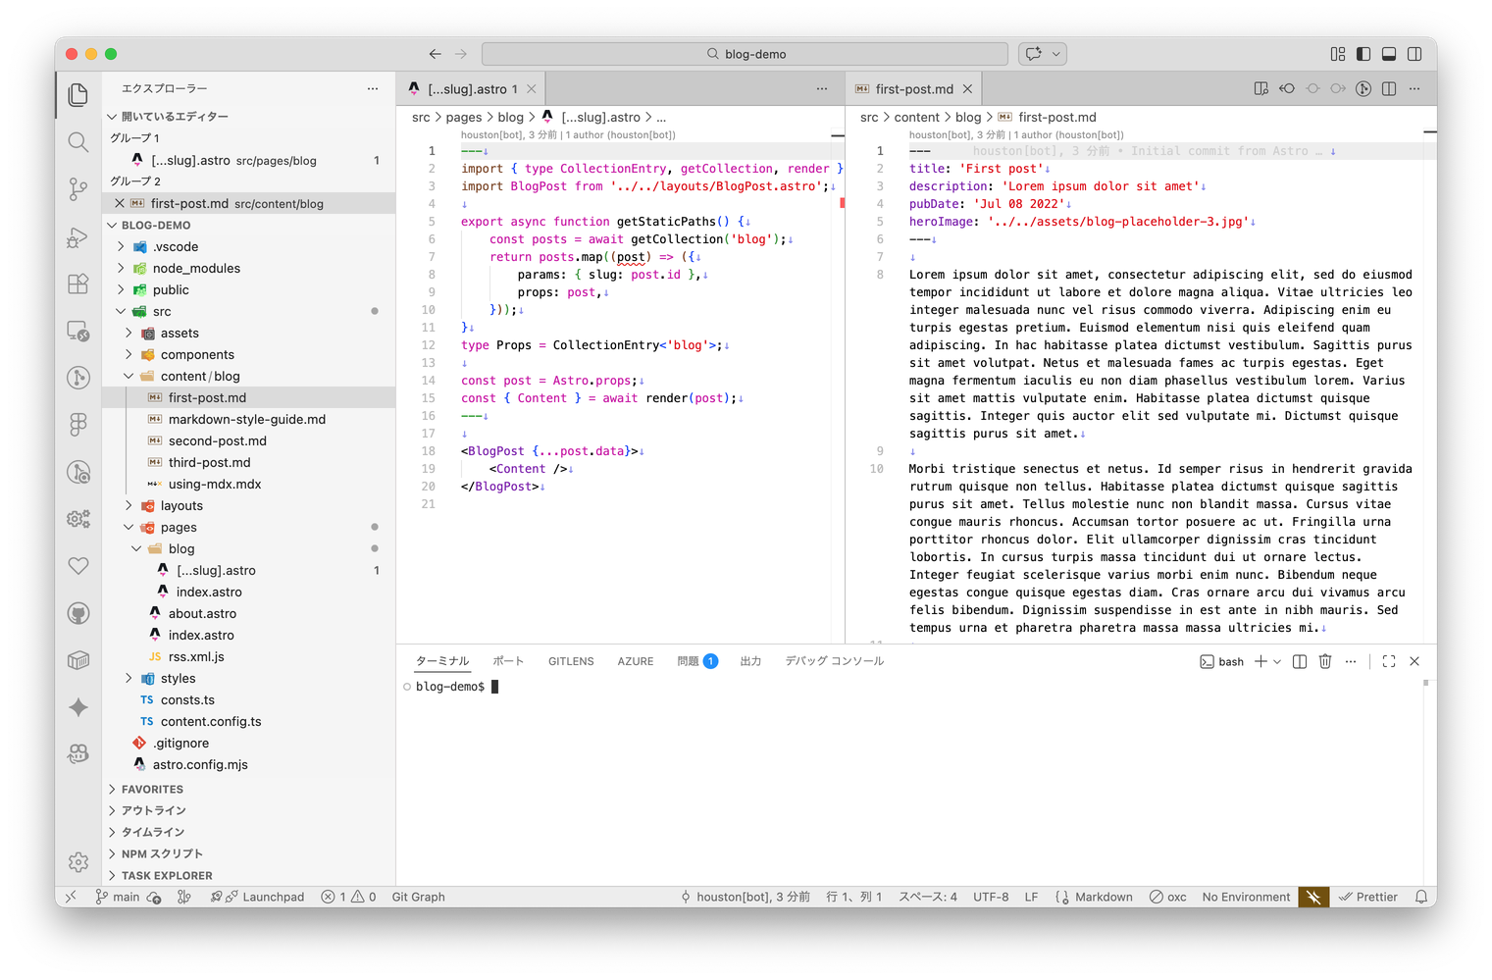Open Source Control view in activity bar
The height and width of the screenshot is (980, 1492).
coord(78,189)
